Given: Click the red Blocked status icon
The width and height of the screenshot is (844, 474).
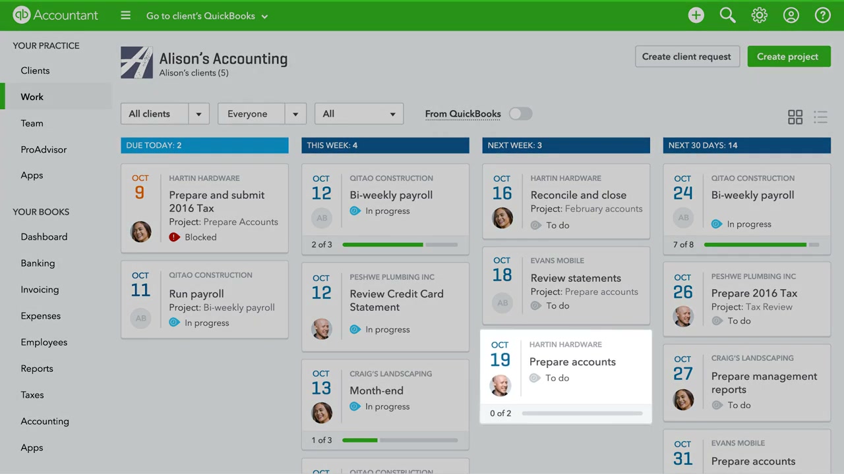Looking at the screenshot, I should tap(174, 237).
